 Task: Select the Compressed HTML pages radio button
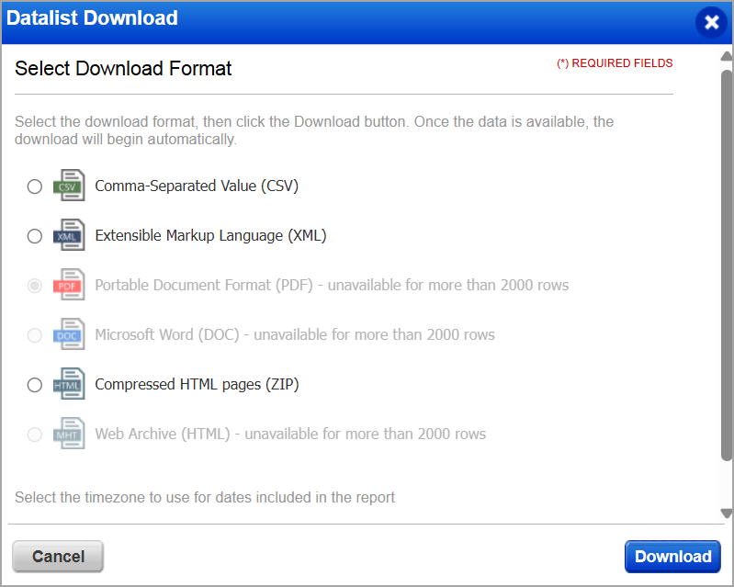(x=35, y=385)
